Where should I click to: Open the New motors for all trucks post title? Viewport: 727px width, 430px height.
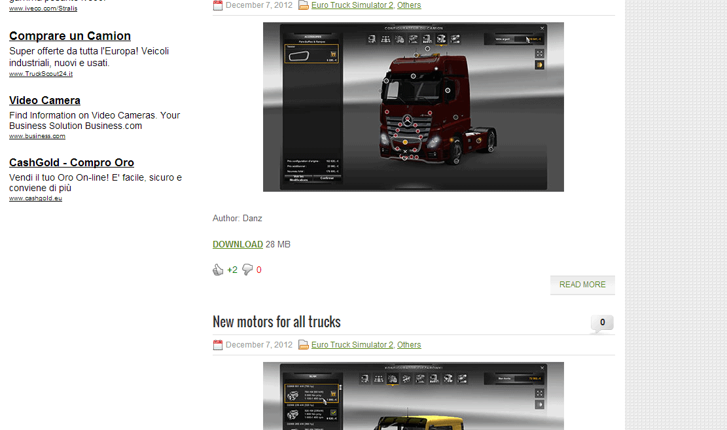(277, 322)
